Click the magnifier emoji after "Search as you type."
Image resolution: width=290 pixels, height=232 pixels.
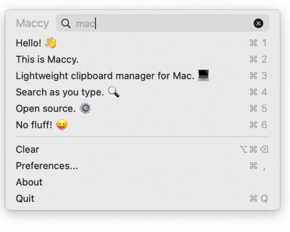pyautogui.click(x=114, y=92)
